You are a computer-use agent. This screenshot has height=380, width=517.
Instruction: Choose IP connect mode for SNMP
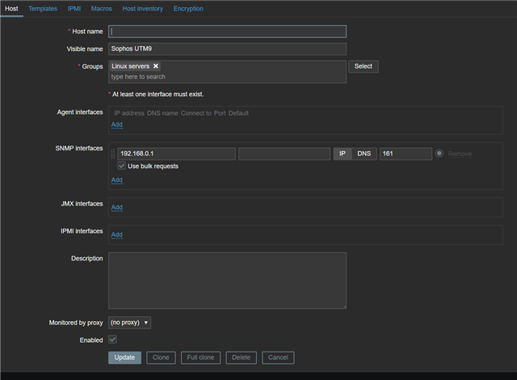pos(343,154)
